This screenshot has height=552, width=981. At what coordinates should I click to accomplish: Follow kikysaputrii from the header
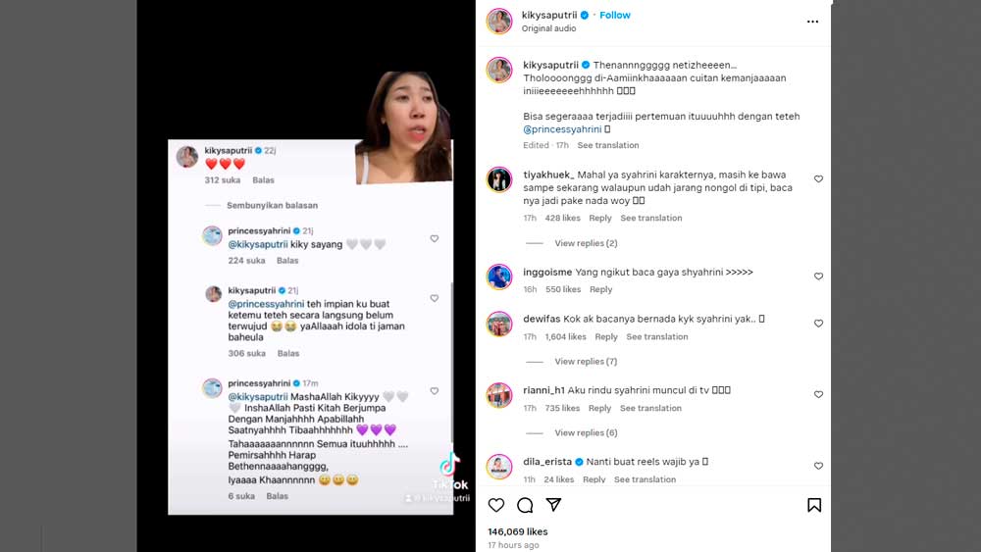pos(615,16)
